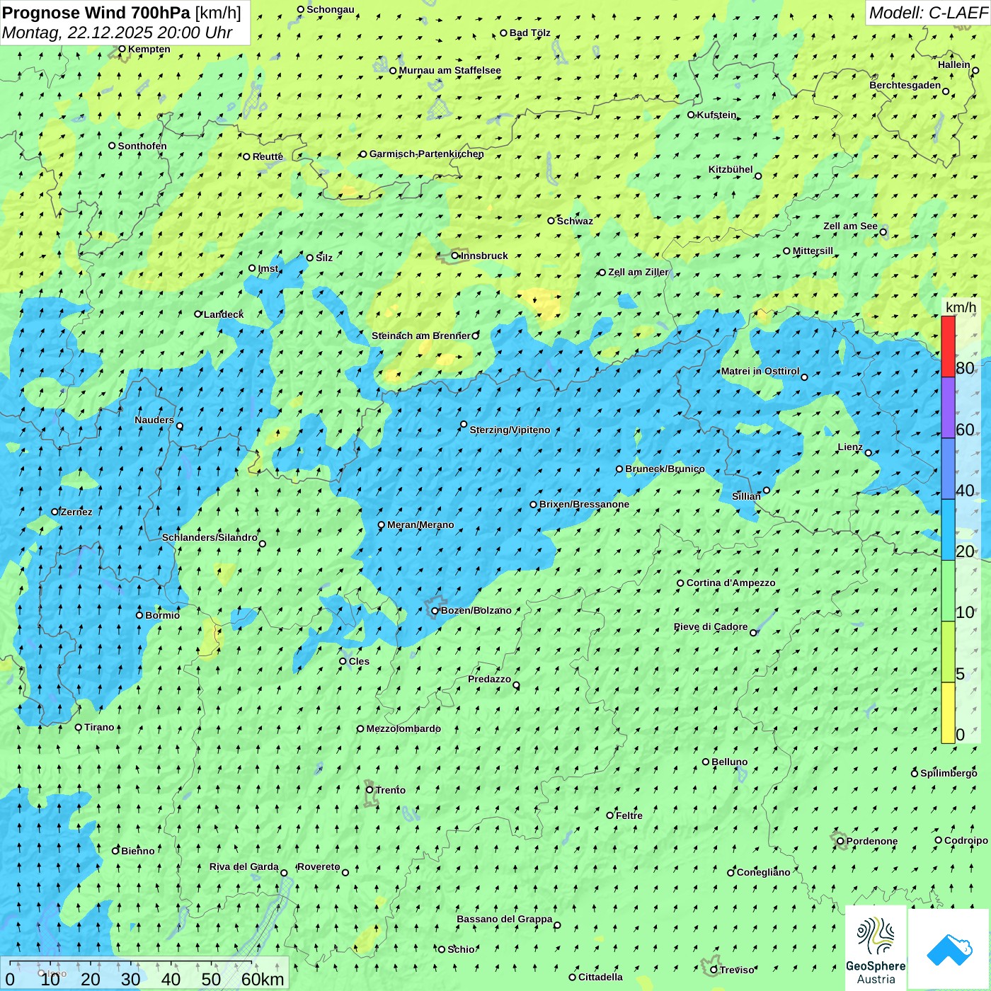This screenshot has height=991, width=991.
Task: Click the Predazzo city label
Action: tap(489, 679)
